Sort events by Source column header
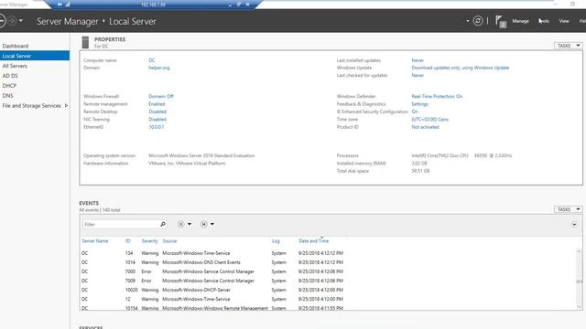The width and height of the screenshot is (586, 329). [169, 241]
